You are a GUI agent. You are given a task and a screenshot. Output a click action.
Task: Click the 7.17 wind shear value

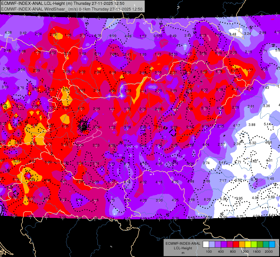tap(223, 181)
